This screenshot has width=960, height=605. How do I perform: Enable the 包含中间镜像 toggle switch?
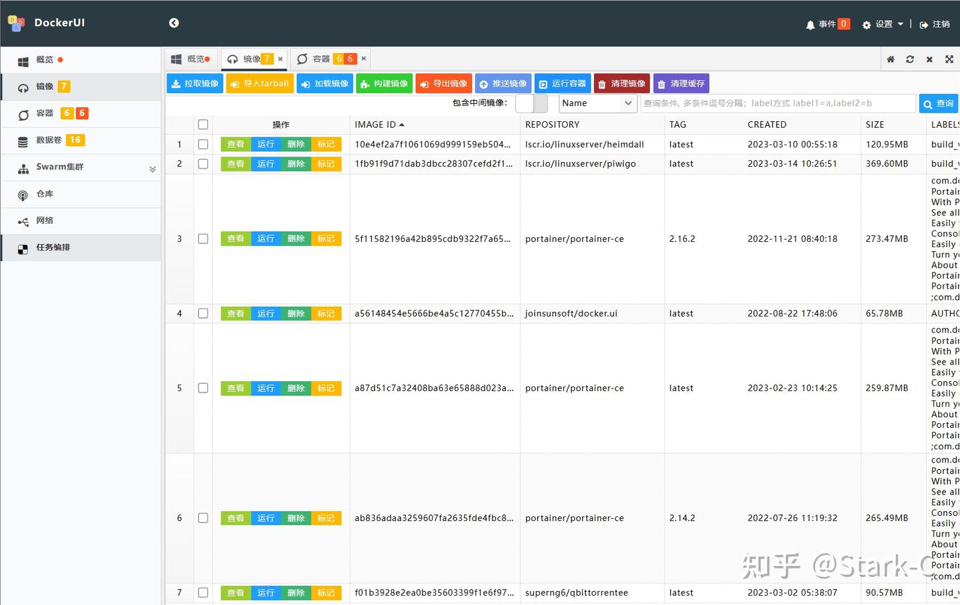(x=532, y=103)
